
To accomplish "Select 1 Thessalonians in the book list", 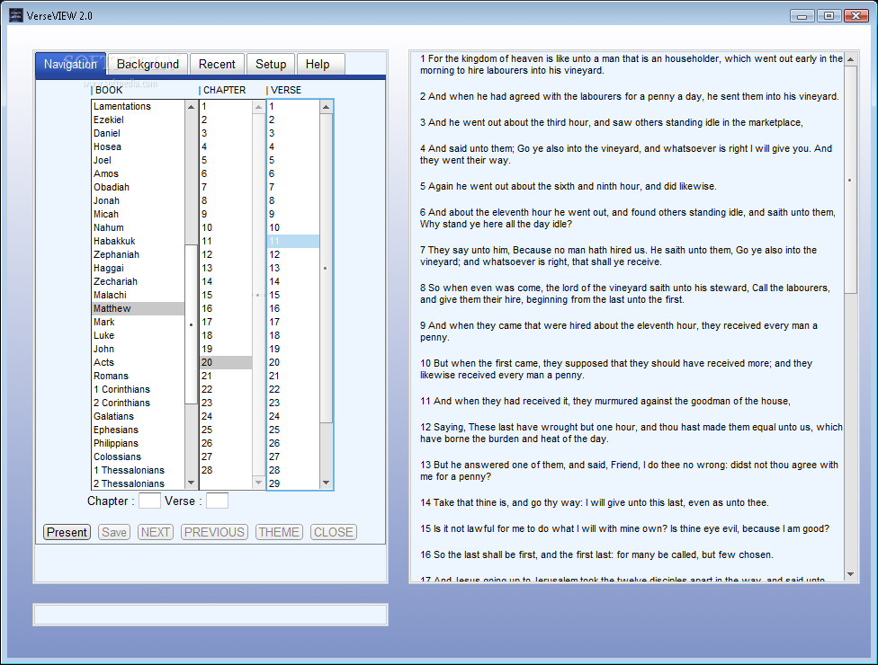I will click(x=138, y=470).
